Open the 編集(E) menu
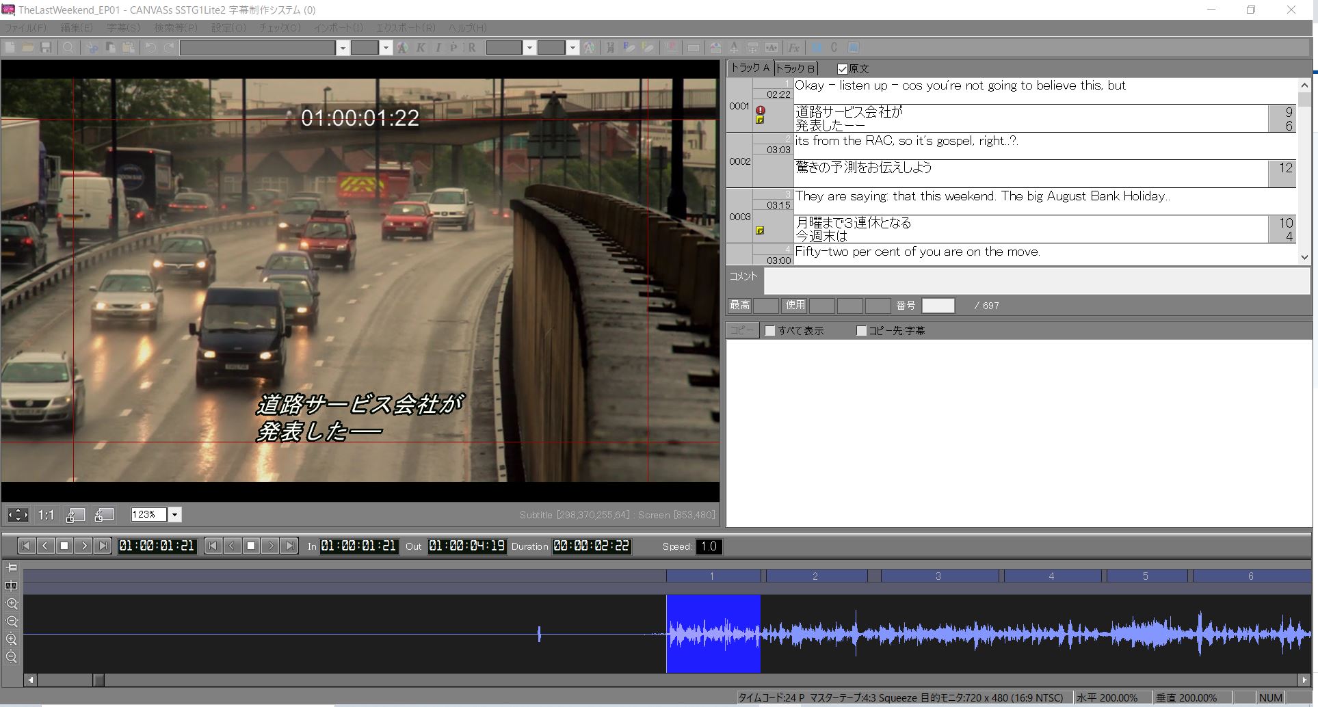This screenshot has width=1318, height=707. 77,28
